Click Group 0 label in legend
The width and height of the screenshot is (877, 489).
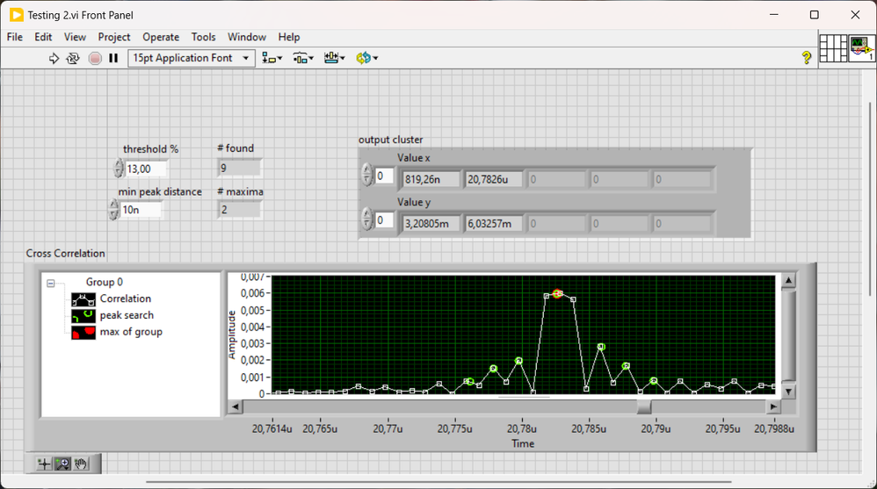click(x=104, y=282)
